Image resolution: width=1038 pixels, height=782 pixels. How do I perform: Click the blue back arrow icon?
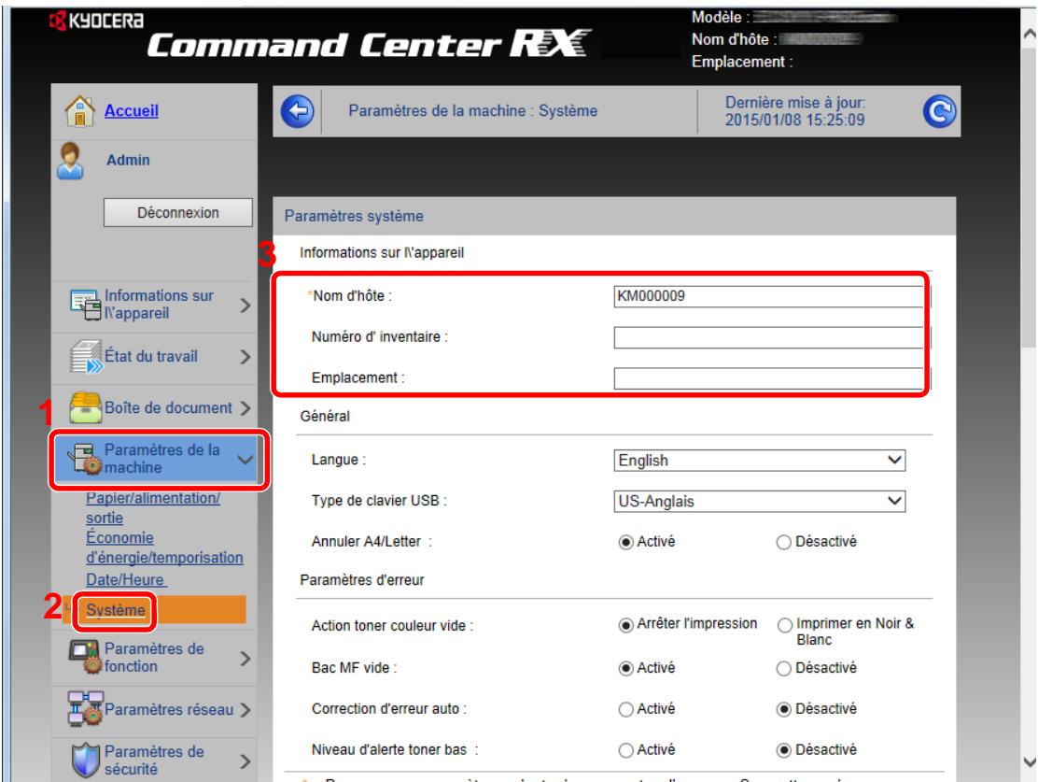point(290,112)
